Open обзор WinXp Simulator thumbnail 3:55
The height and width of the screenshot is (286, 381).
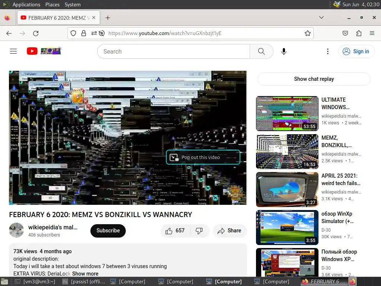[x=287, y=228]
